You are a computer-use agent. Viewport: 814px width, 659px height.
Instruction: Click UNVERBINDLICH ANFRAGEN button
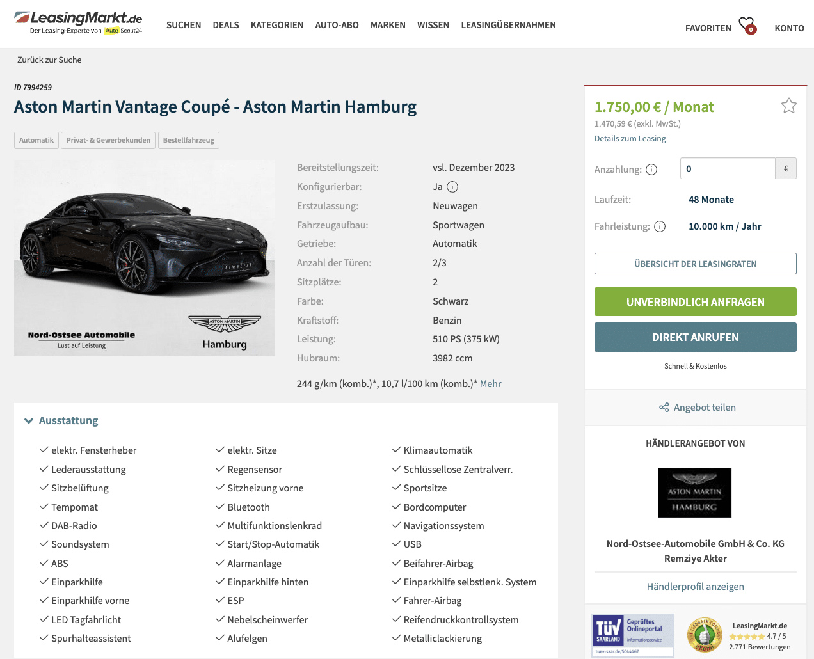click(696, 302)
